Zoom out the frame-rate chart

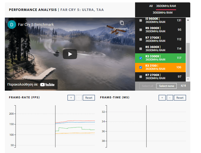[79, 98]
